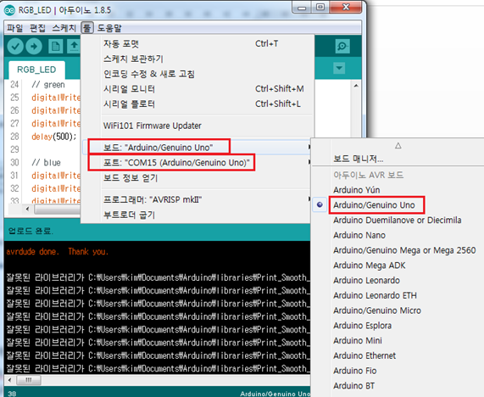This screenshot has height=397, width=484.
Task: Click the // blue comment line
Action: (46, 163)
